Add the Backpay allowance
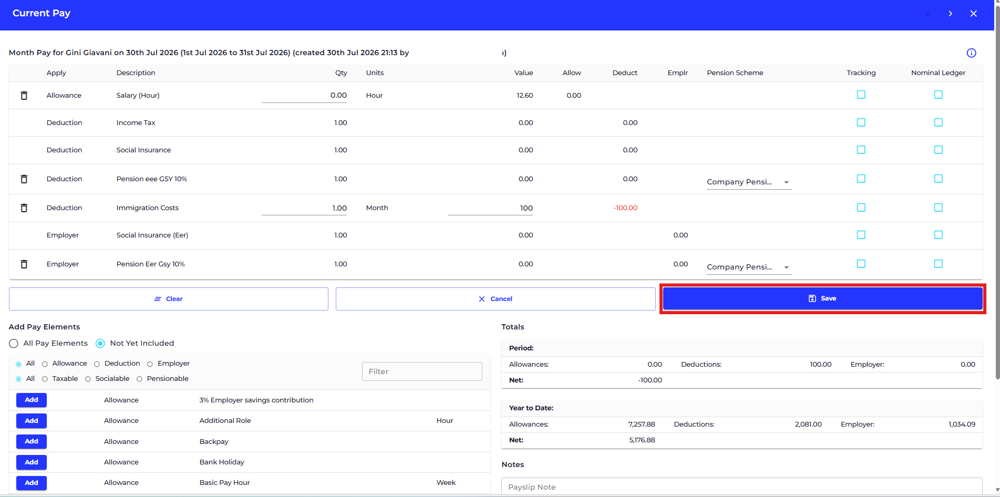The height and width of the screenshot is (497, 1000). [32, 441]
